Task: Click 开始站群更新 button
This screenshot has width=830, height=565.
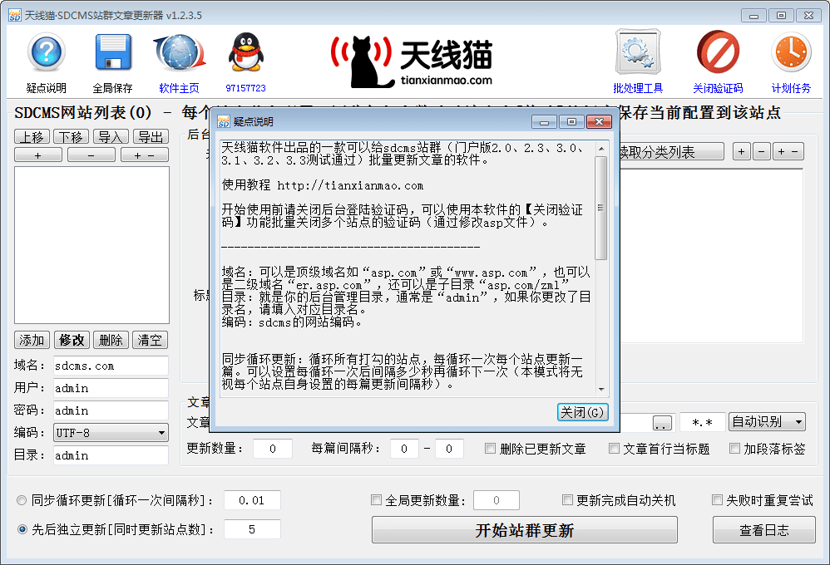Action: pos(525,530)
